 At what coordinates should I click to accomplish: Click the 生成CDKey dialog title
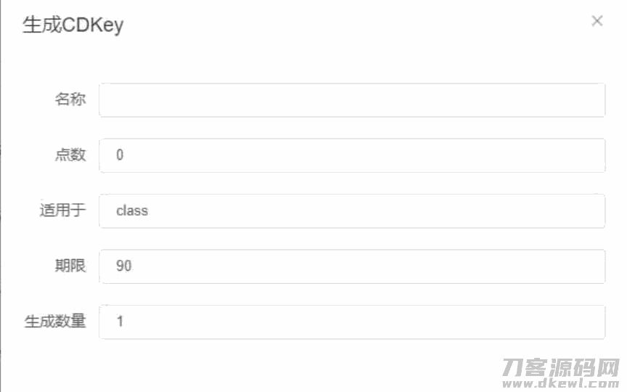pyautogui.click(x=73, y=25)
